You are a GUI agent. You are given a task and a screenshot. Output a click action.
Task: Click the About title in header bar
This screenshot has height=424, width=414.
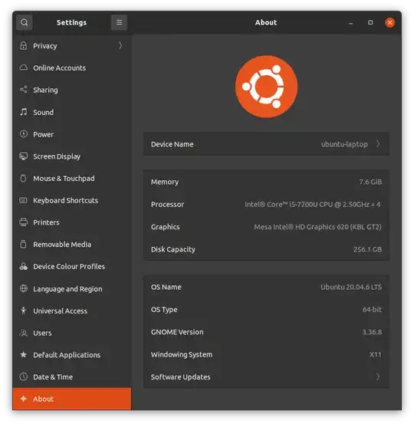pos(266,22)
